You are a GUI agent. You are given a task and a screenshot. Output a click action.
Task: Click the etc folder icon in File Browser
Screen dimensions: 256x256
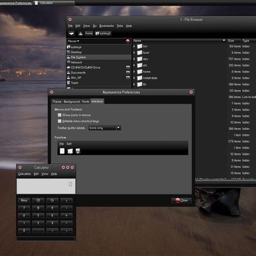(x=140, y=65)
